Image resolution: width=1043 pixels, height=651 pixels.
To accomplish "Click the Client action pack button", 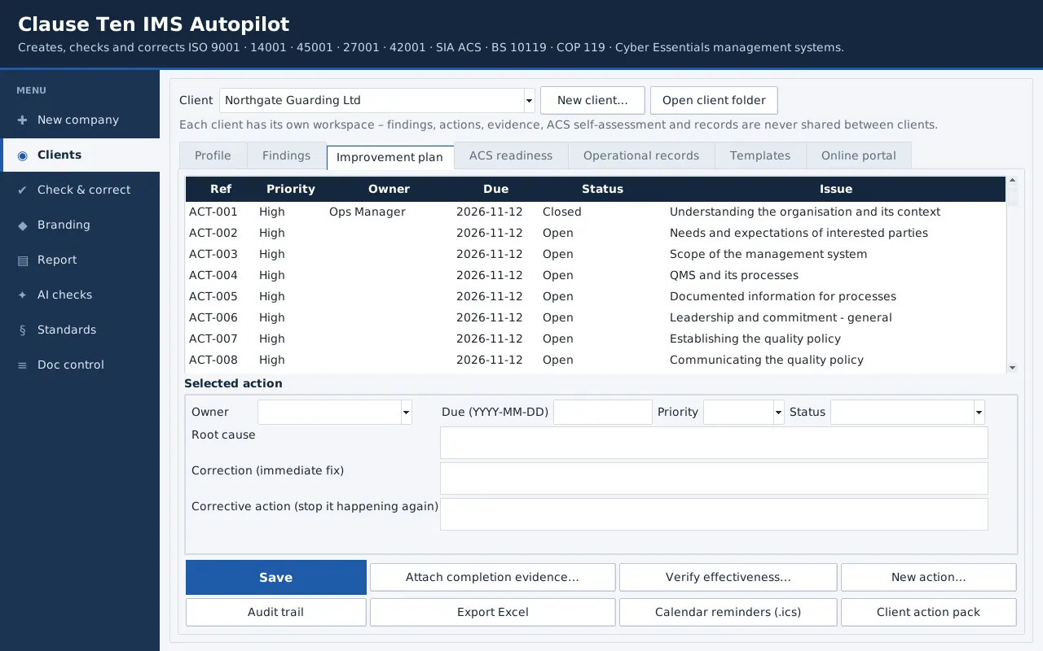I will [929, 612].
